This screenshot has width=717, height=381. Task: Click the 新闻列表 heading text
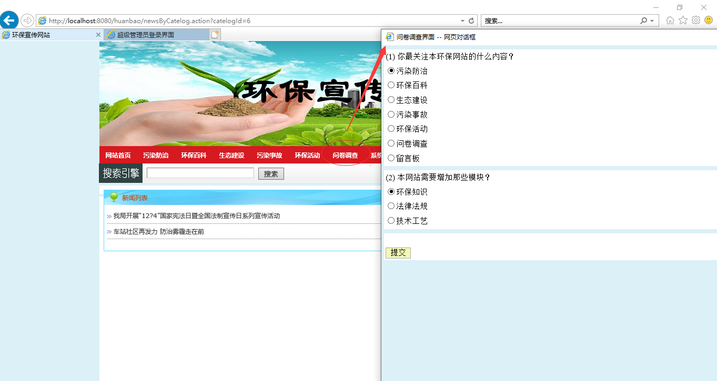tap(135, 198)
